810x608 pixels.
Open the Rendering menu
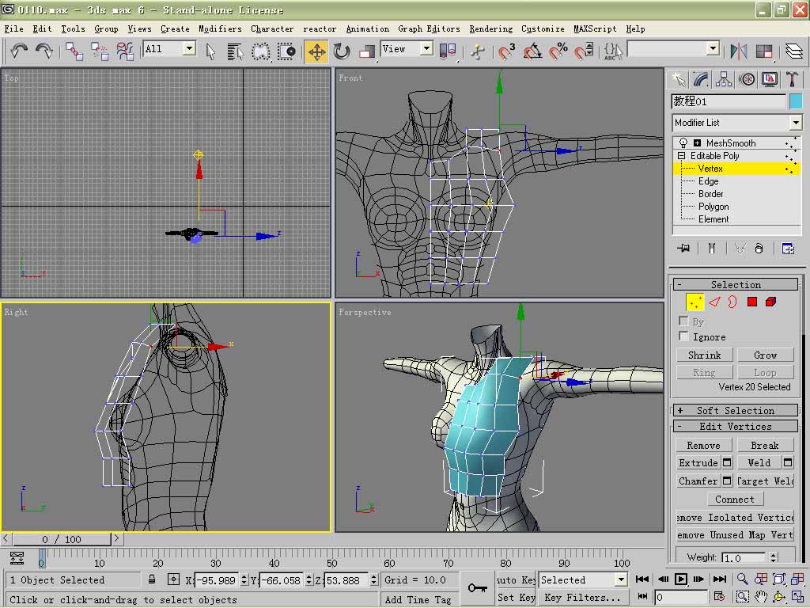(490, 29)
